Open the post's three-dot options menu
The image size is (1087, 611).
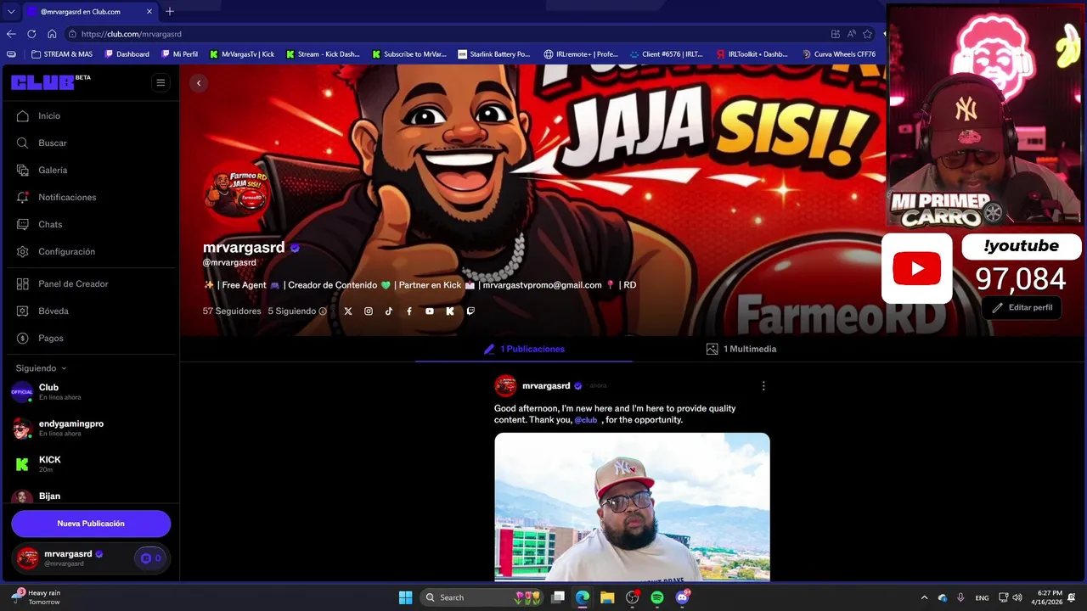pos(763,385)
